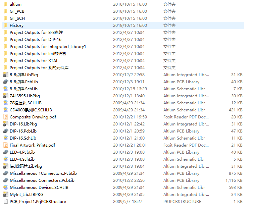Click Miscellaneous Devices.SCHLIB file icon

pyautogui.click(x=5, y=188)
